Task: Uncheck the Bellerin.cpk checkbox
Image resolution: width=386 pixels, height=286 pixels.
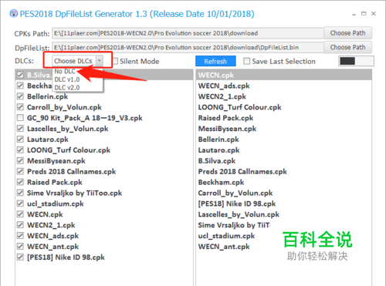Action: (20, 96)
